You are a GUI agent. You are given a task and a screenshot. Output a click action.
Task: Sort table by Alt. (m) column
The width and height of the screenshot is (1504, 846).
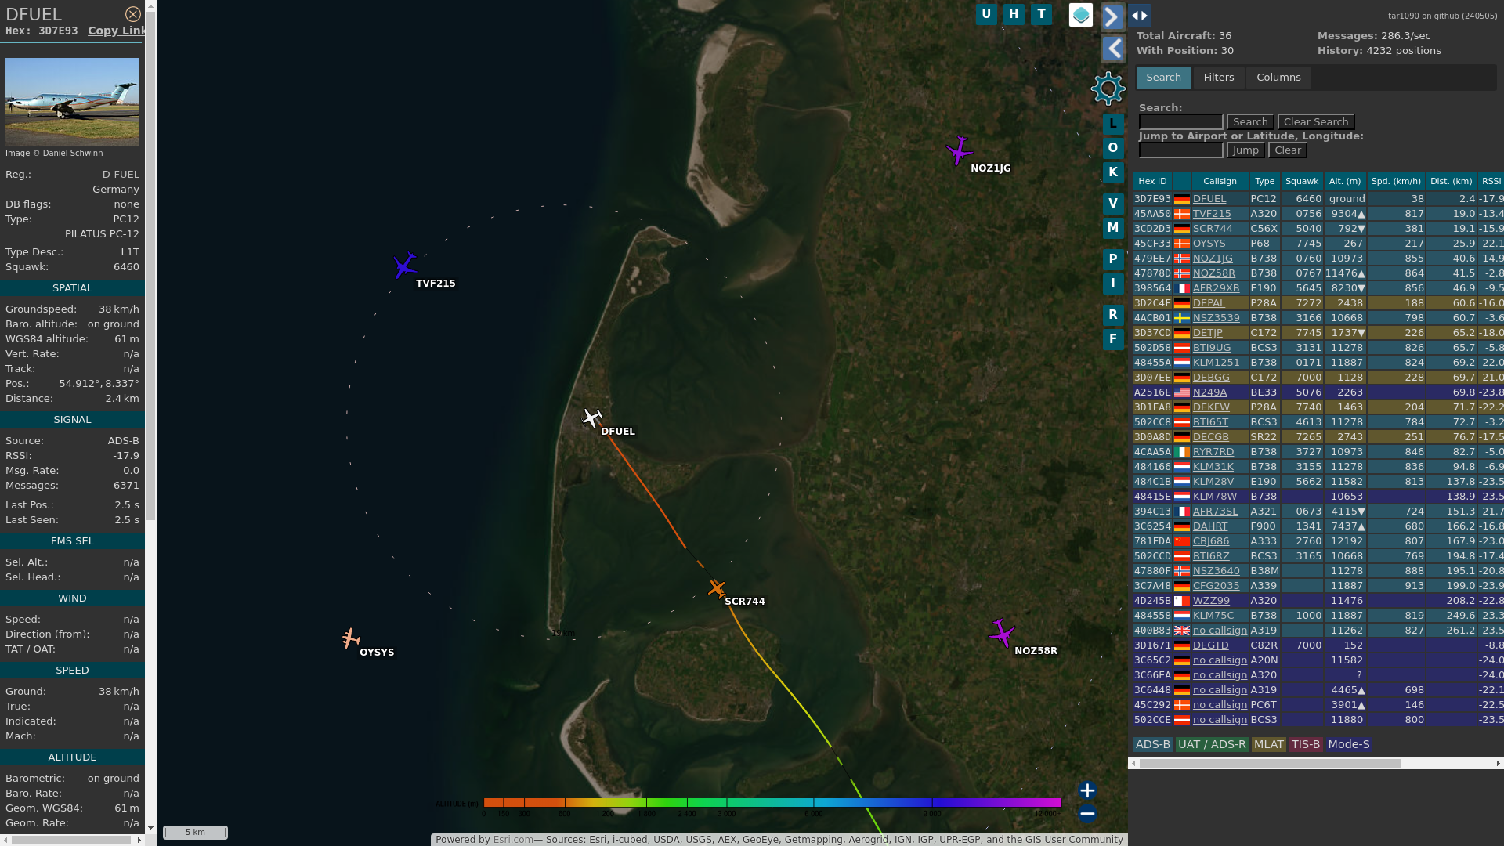click(1345, 181)
